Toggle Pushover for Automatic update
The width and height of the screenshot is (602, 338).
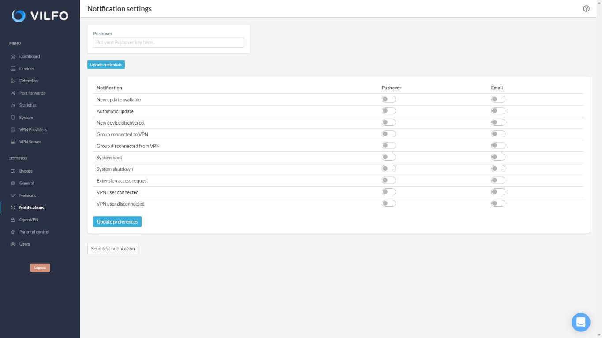[x=389, y=111]
